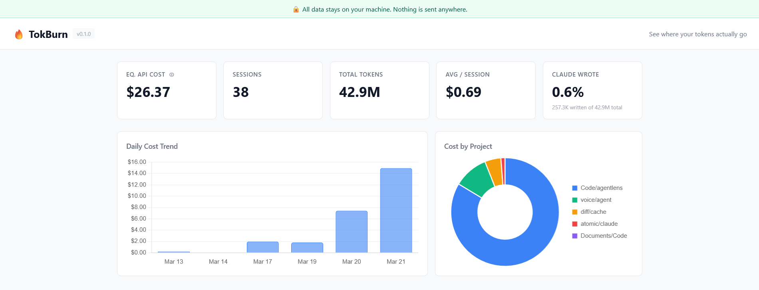
Task: Toggle Documents/Code legend label
Action: [604, 236]
